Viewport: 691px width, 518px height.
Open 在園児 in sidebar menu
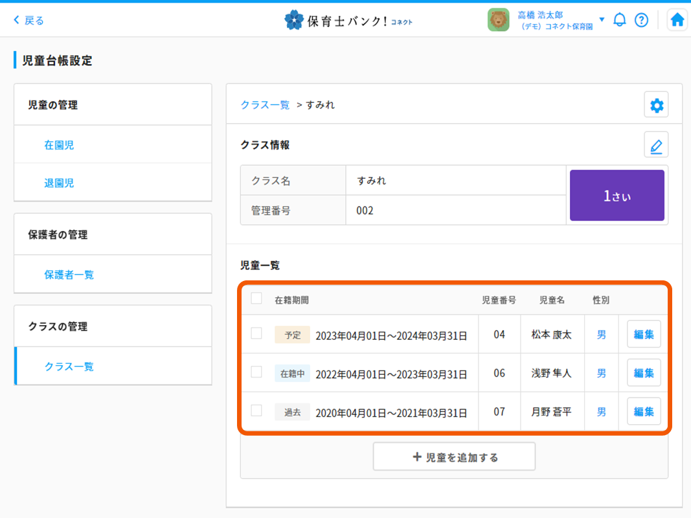(59, 145)
